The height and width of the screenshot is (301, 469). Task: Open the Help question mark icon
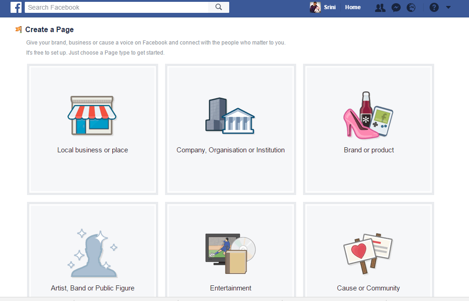pos(434,7)
